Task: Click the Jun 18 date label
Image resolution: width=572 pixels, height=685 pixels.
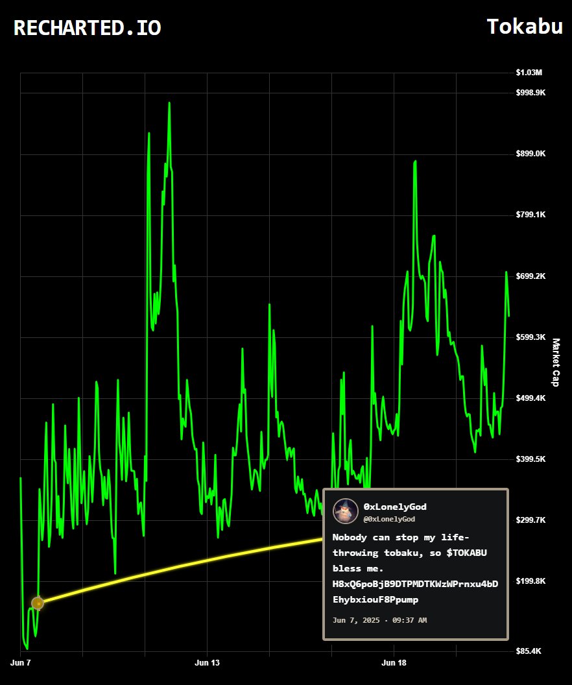Action: tap(394, 663)
